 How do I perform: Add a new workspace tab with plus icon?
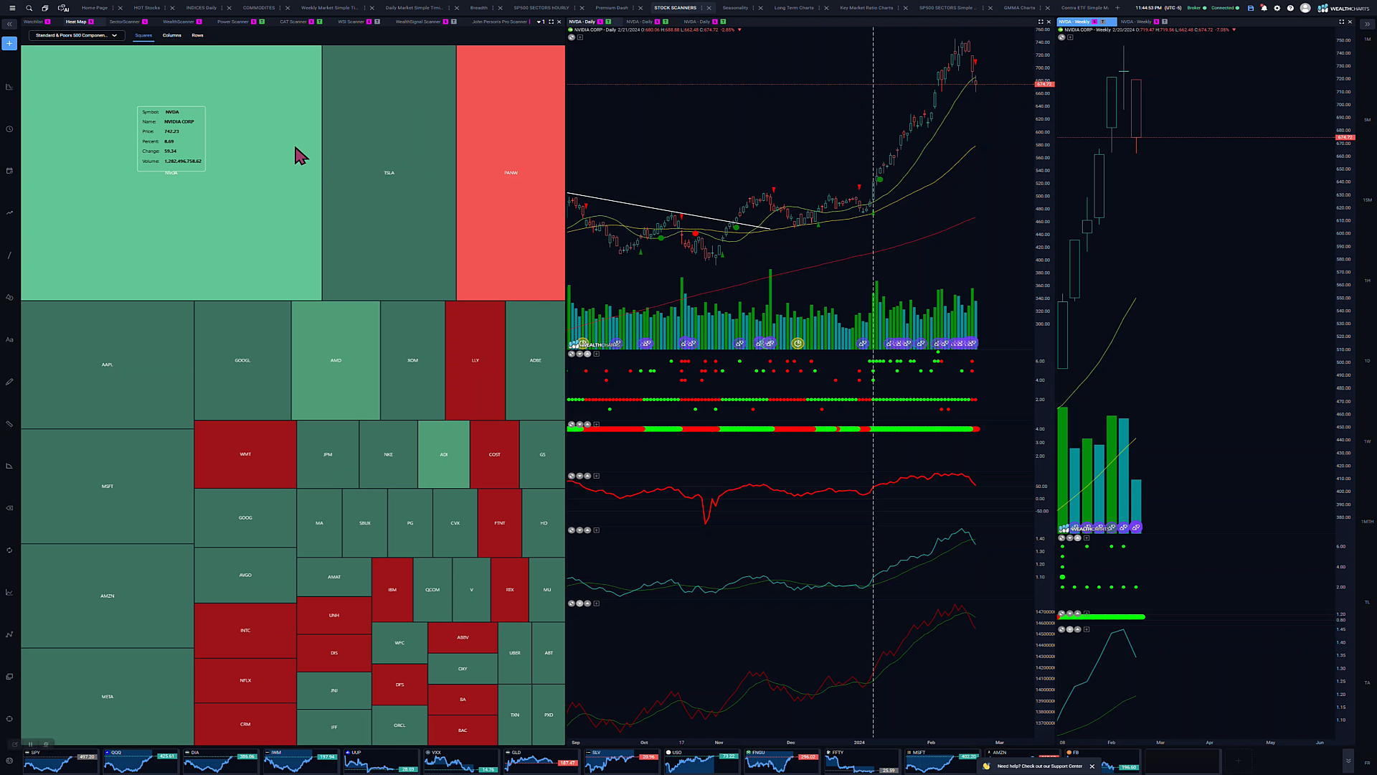pos(1117,8)
